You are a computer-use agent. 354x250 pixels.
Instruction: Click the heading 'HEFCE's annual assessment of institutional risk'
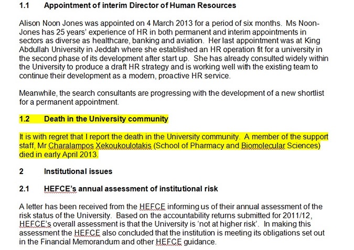[131, 189]
